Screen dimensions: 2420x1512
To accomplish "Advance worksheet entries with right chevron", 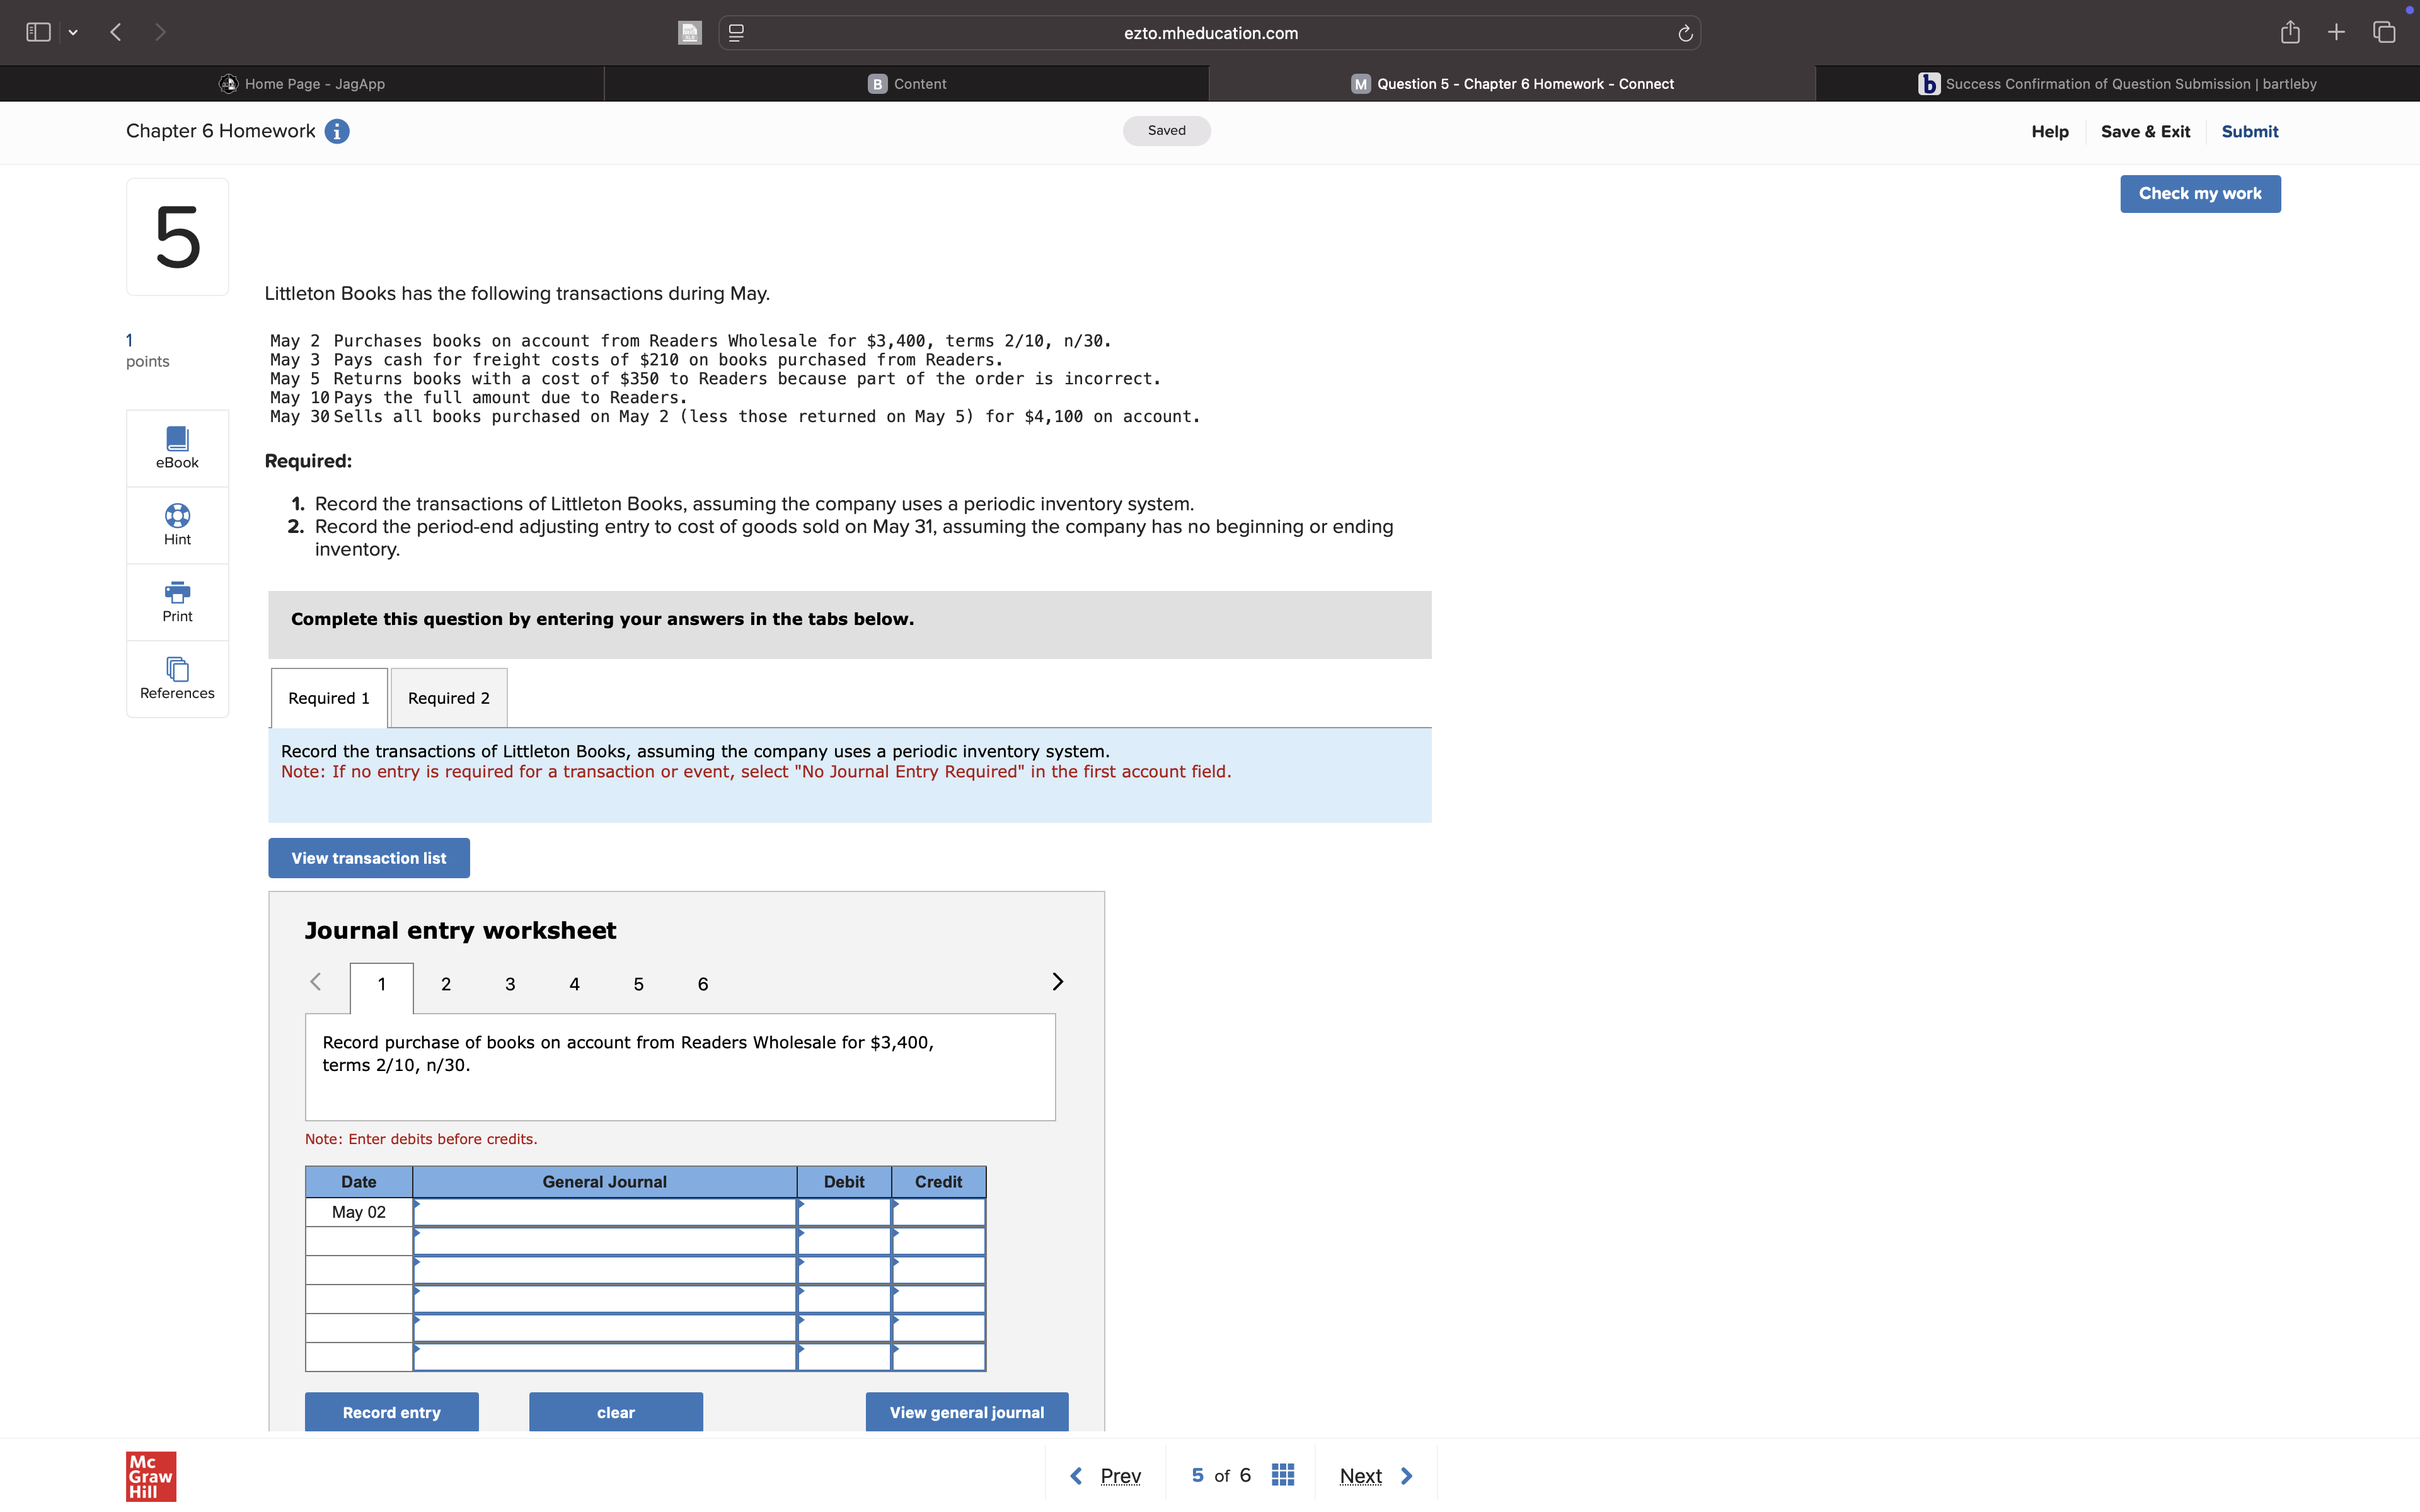I will point(1058,982).
